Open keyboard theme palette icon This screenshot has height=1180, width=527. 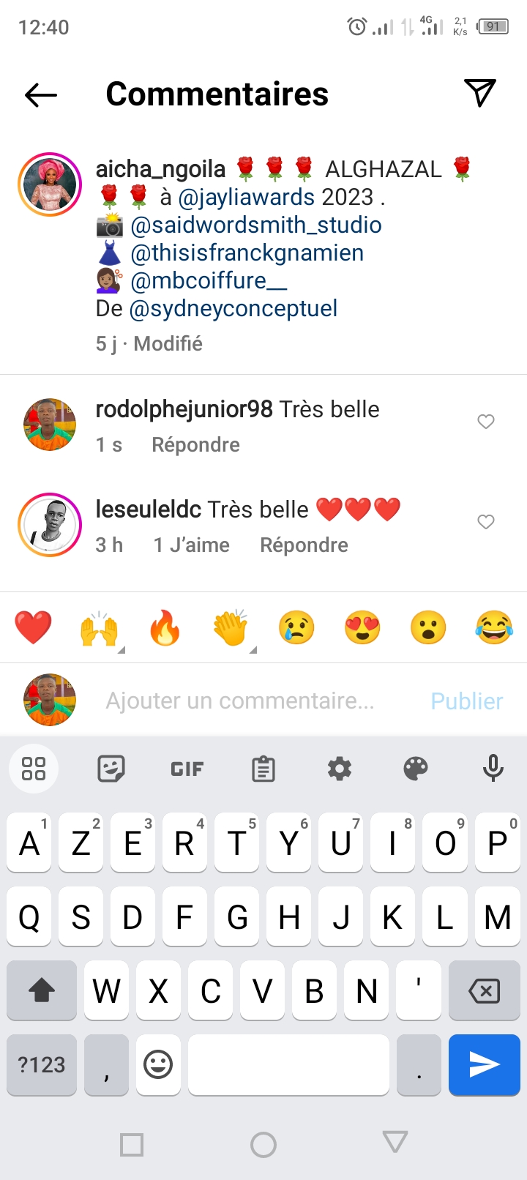click(416, 769)
